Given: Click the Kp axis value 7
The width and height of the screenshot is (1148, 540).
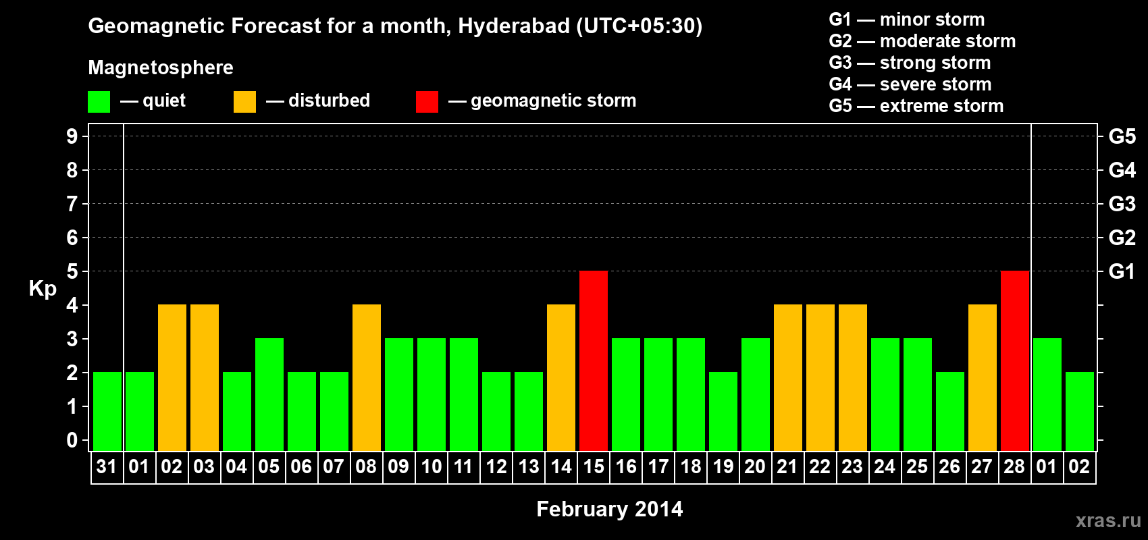Looking at the screenshot, I should pos(72,204).
